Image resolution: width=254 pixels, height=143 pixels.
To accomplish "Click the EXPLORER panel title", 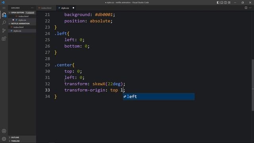I will point(15,8).
